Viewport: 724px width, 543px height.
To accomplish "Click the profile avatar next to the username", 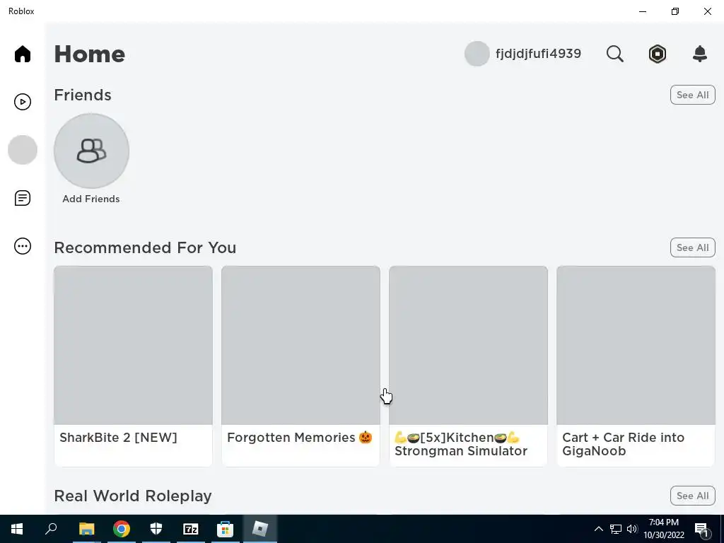I will click(477, 54).
